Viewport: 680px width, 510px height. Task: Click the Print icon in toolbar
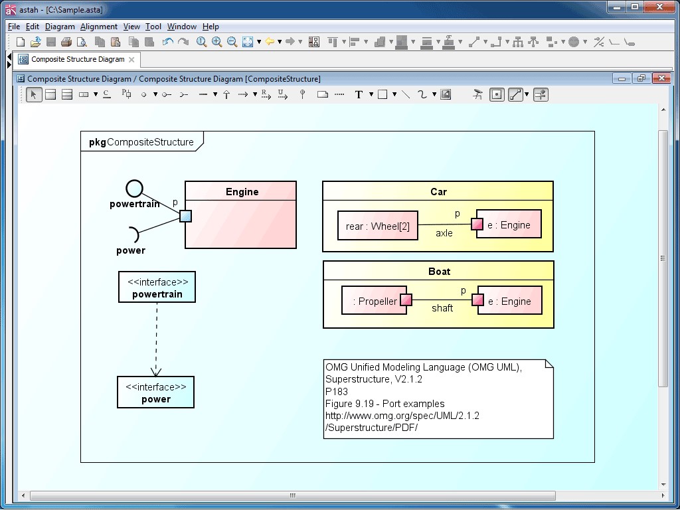[x=66, y=42]
